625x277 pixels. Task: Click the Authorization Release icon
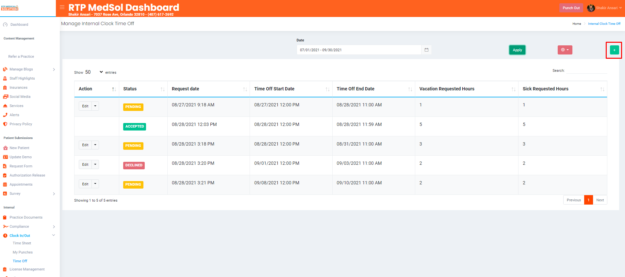click(x=5, y=175)
